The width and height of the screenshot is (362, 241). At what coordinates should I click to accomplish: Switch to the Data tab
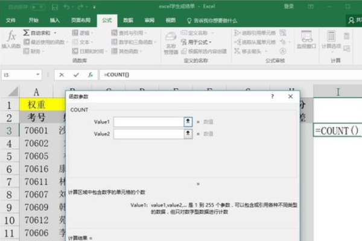point(128,20)
